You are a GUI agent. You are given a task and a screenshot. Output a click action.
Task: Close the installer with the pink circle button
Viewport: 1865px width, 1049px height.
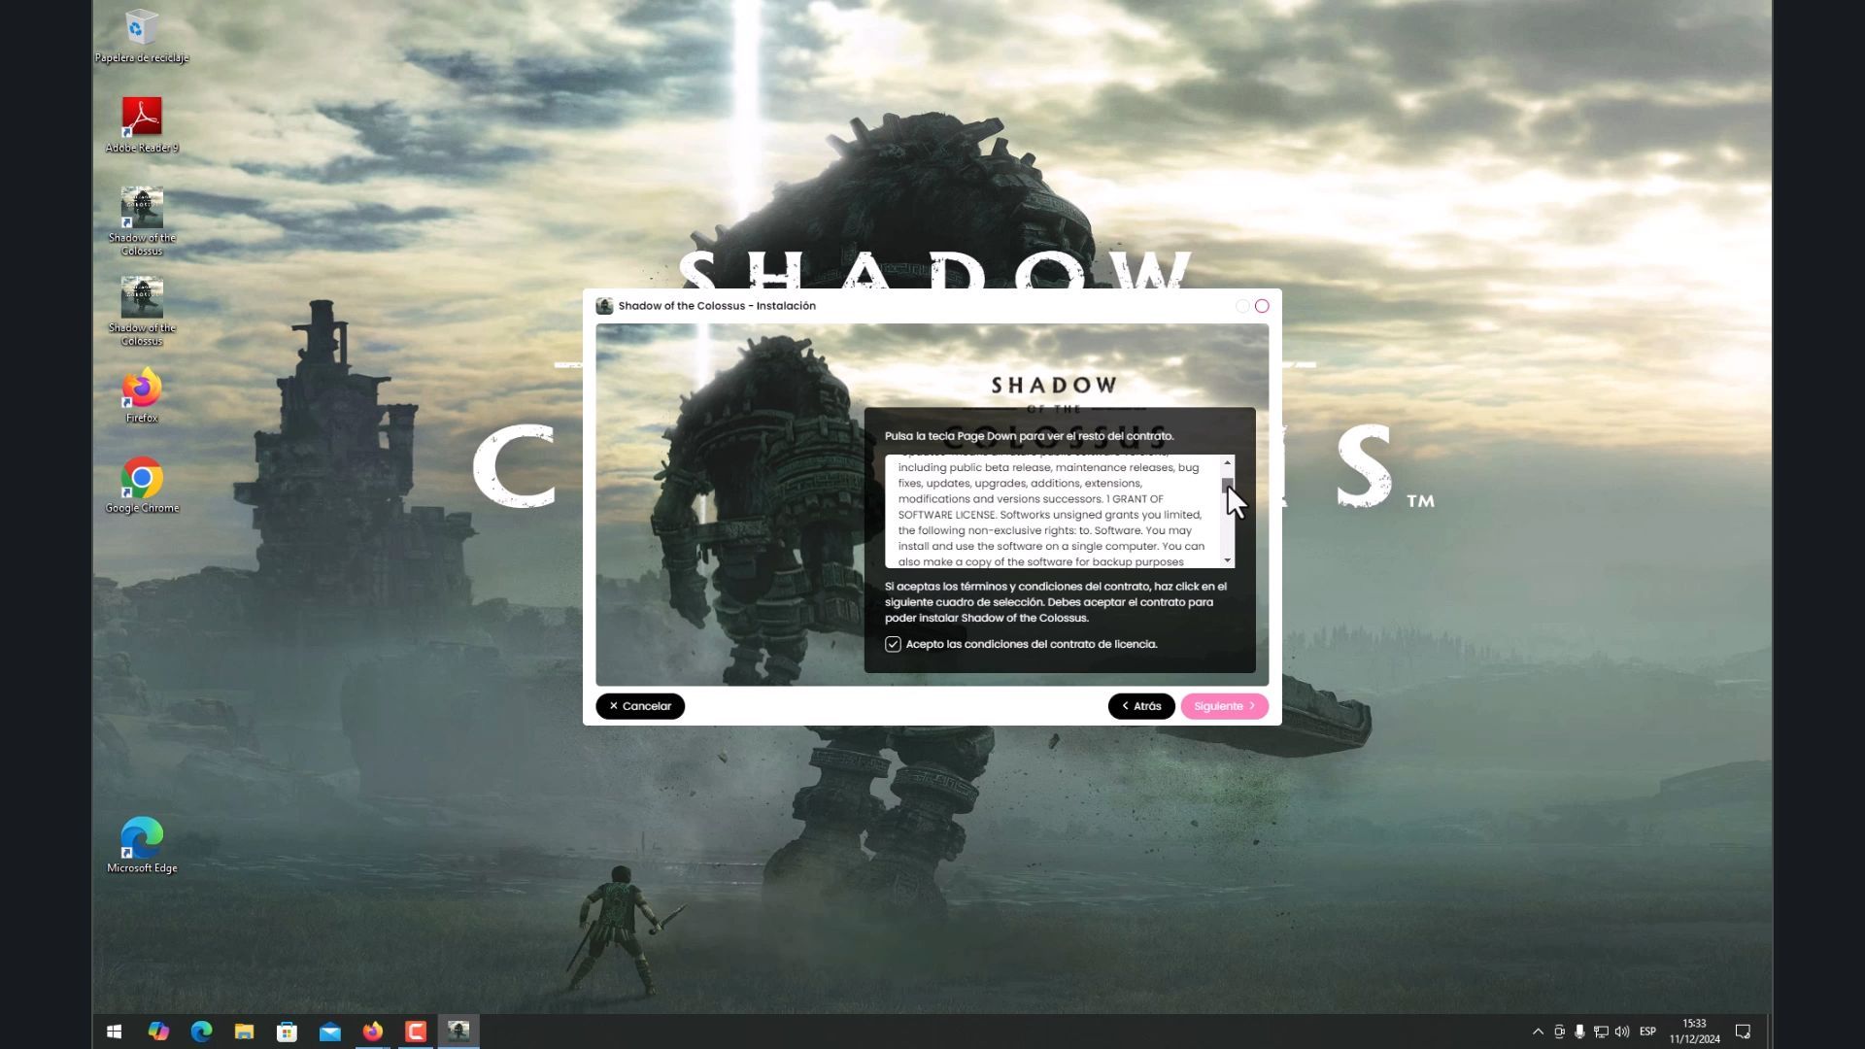[1262, 306]
